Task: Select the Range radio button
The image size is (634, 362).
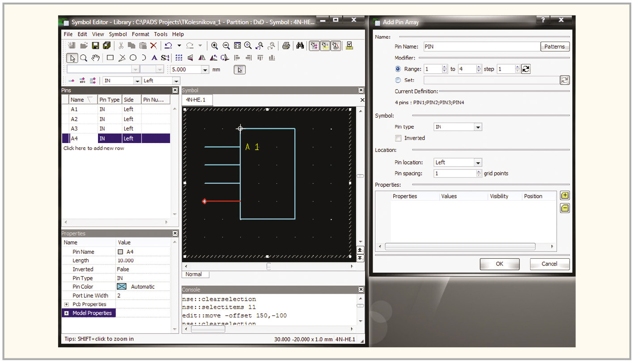Action: click(x=398, y=69)
